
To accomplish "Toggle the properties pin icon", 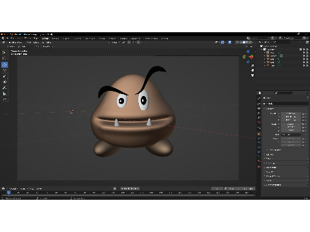I will pos(307,98).
